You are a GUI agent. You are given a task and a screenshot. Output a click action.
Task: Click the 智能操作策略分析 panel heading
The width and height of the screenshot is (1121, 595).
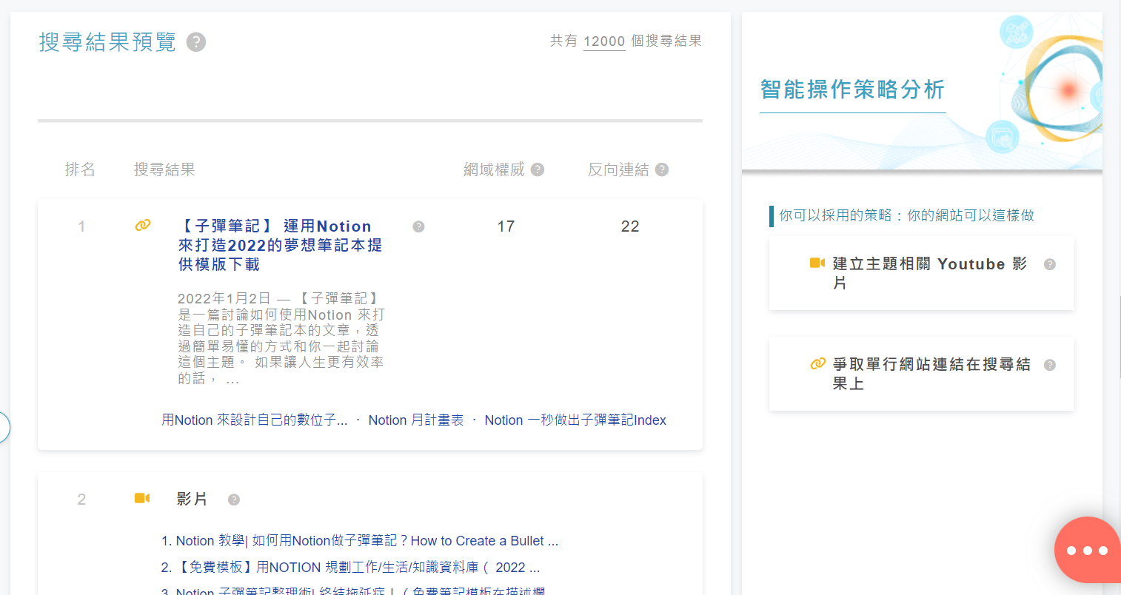[x=852, y=90]
